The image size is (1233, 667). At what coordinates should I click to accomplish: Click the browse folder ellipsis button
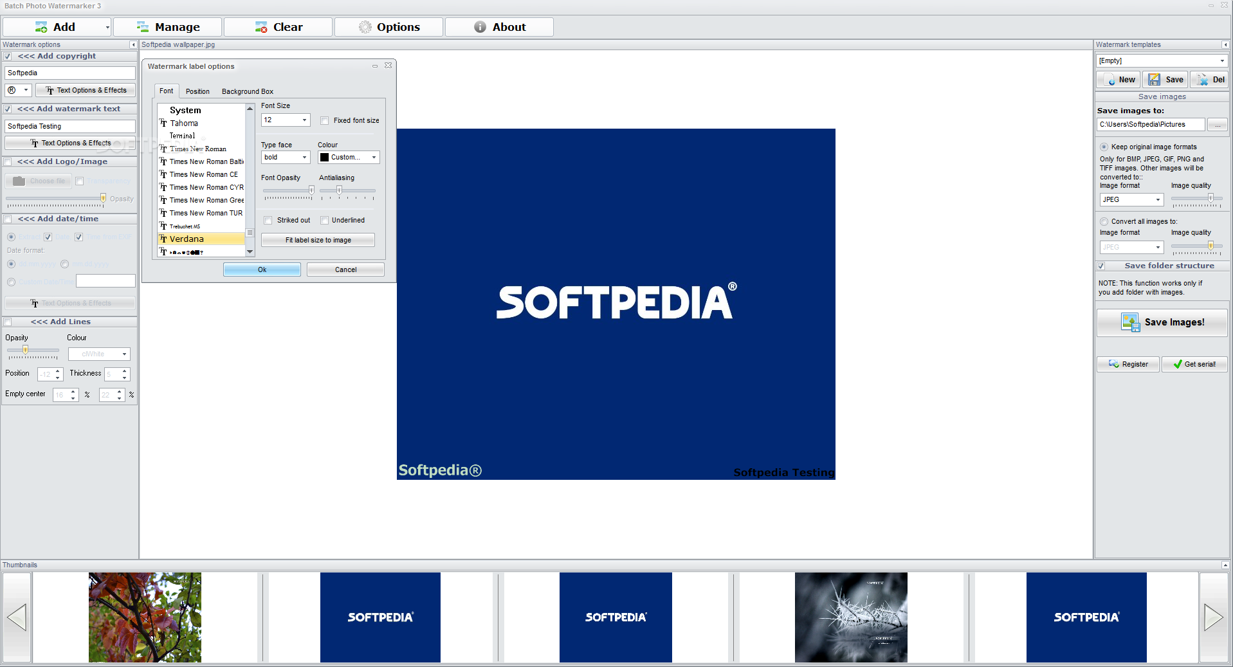1218,124
